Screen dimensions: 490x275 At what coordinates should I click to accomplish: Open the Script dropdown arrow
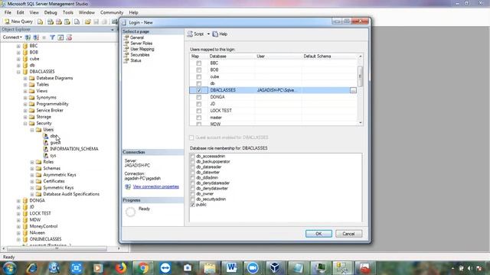pyautogui.click(x=208, y=34)
